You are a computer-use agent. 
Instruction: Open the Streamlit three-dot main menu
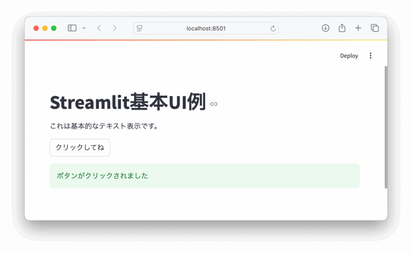click(371, 56)
